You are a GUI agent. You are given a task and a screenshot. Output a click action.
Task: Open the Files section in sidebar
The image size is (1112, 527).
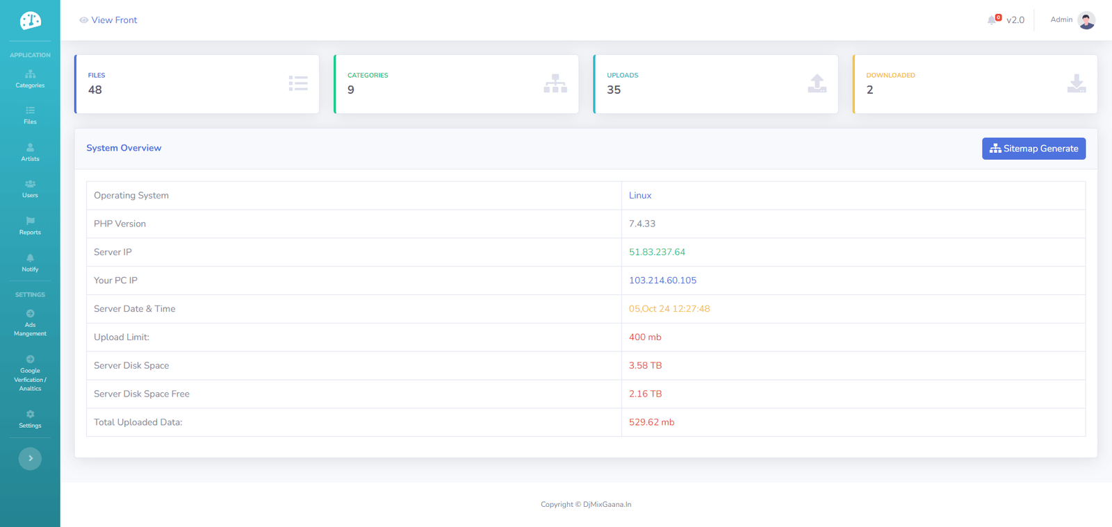(30, 115)
